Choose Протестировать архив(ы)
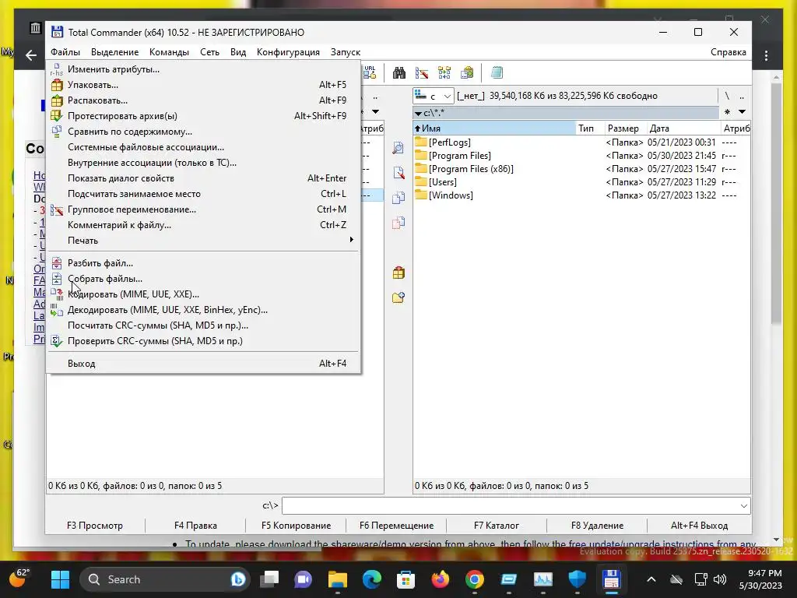Viewport: 797px width, 598px height. 203,116
